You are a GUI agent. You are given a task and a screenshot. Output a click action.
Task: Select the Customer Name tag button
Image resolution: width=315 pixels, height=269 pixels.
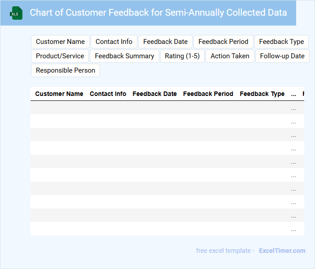pos(60,42)
